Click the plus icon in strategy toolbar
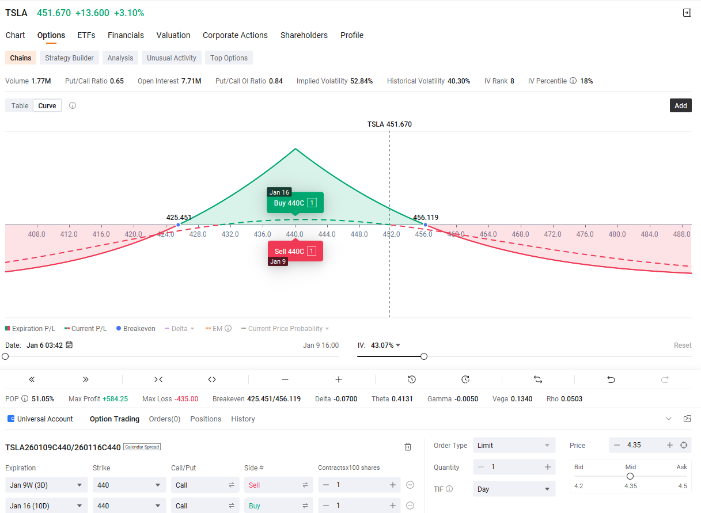Screen dimensions: 701x513 [339, 379]
